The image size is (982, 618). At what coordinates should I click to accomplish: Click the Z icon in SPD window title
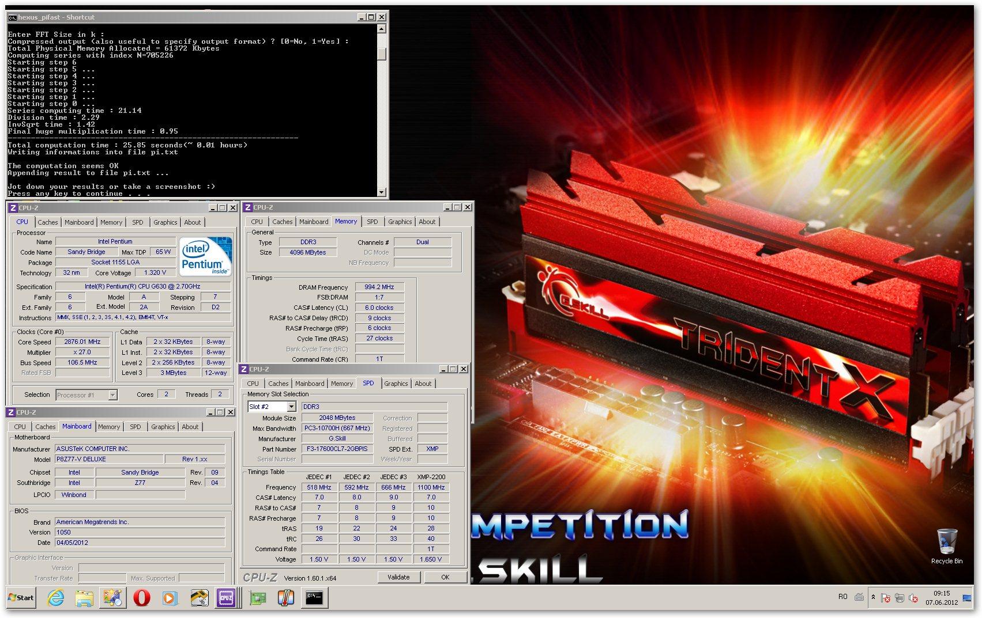[x=244, y=369]
